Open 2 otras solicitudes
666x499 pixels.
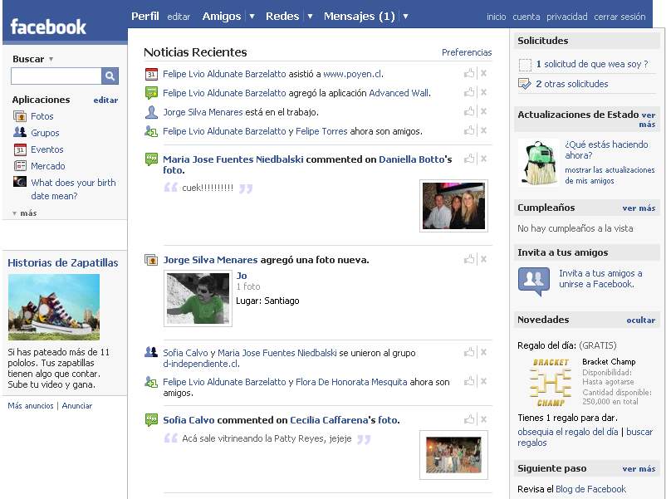(x=571, y=84)
